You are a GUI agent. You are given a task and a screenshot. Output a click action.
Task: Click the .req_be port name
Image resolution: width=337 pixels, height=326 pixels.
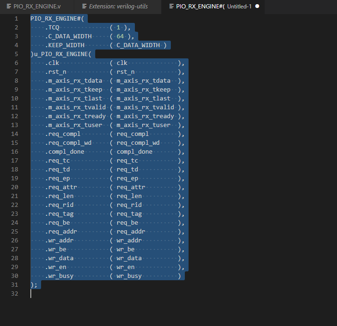click(x=57, y=223)
